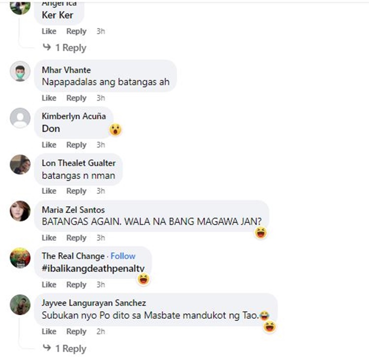Open Lon Thealet Gualter's profile photo
This screenshot has height=357, width=369.
click(20, 165)
